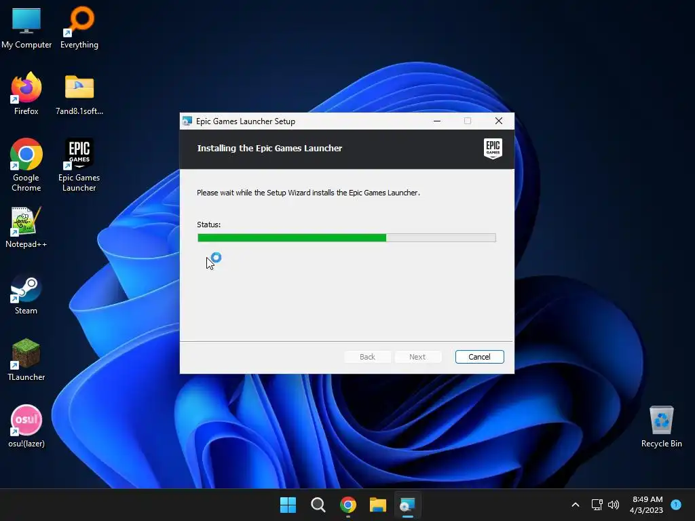Open Firefox desktop shortcut
Viewport: 695px width, 521px height.
[x=26, y=94]
